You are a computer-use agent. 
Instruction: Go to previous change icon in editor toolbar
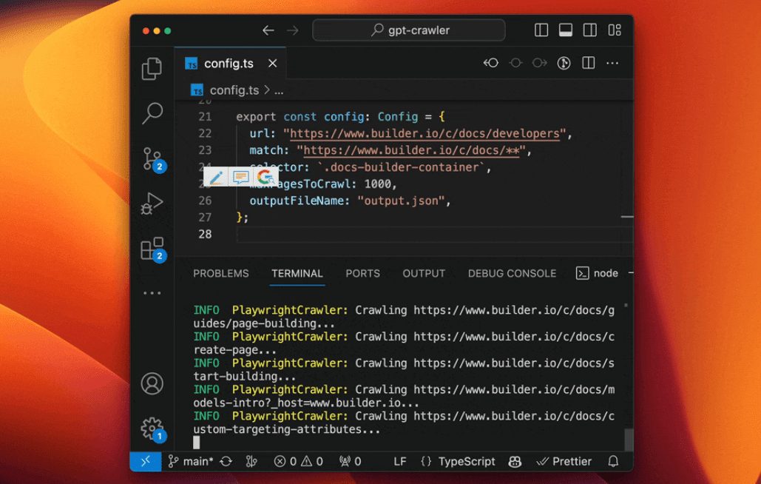coord(490,63)
